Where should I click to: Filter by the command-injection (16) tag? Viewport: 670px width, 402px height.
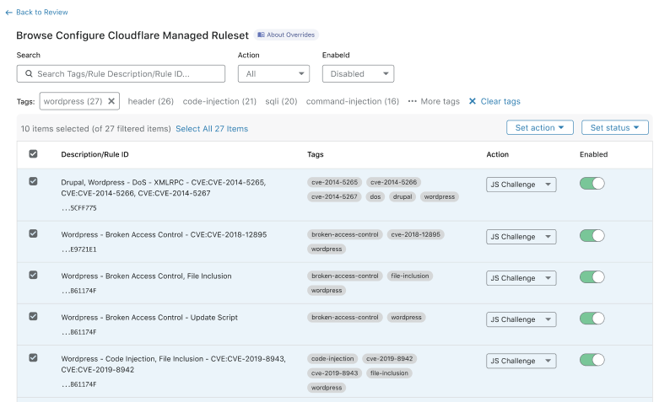(x=352, y=101)
